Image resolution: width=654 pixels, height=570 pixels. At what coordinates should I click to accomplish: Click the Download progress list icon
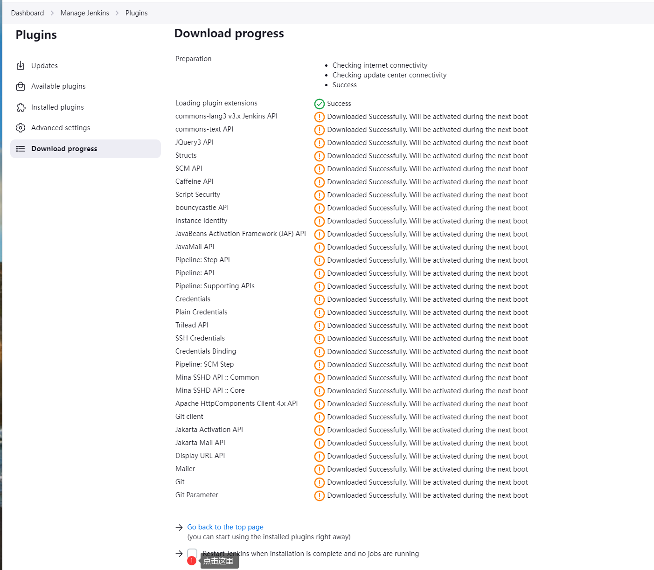[x=21, y=149]
